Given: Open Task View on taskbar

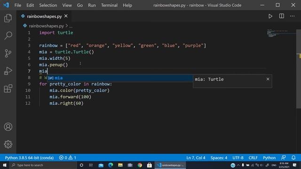Looking at the screenshot, I should 91,165.
